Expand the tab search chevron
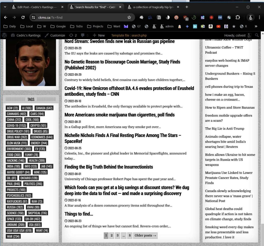The height and width of the screenshot is (246, 264). [x=5, y=7]
